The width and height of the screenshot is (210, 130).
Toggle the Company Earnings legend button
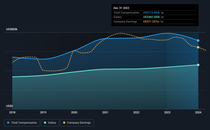click(77, 123)
